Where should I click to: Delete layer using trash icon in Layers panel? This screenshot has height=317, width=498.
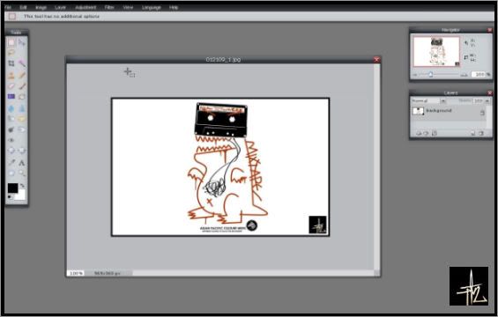point(481,134)
